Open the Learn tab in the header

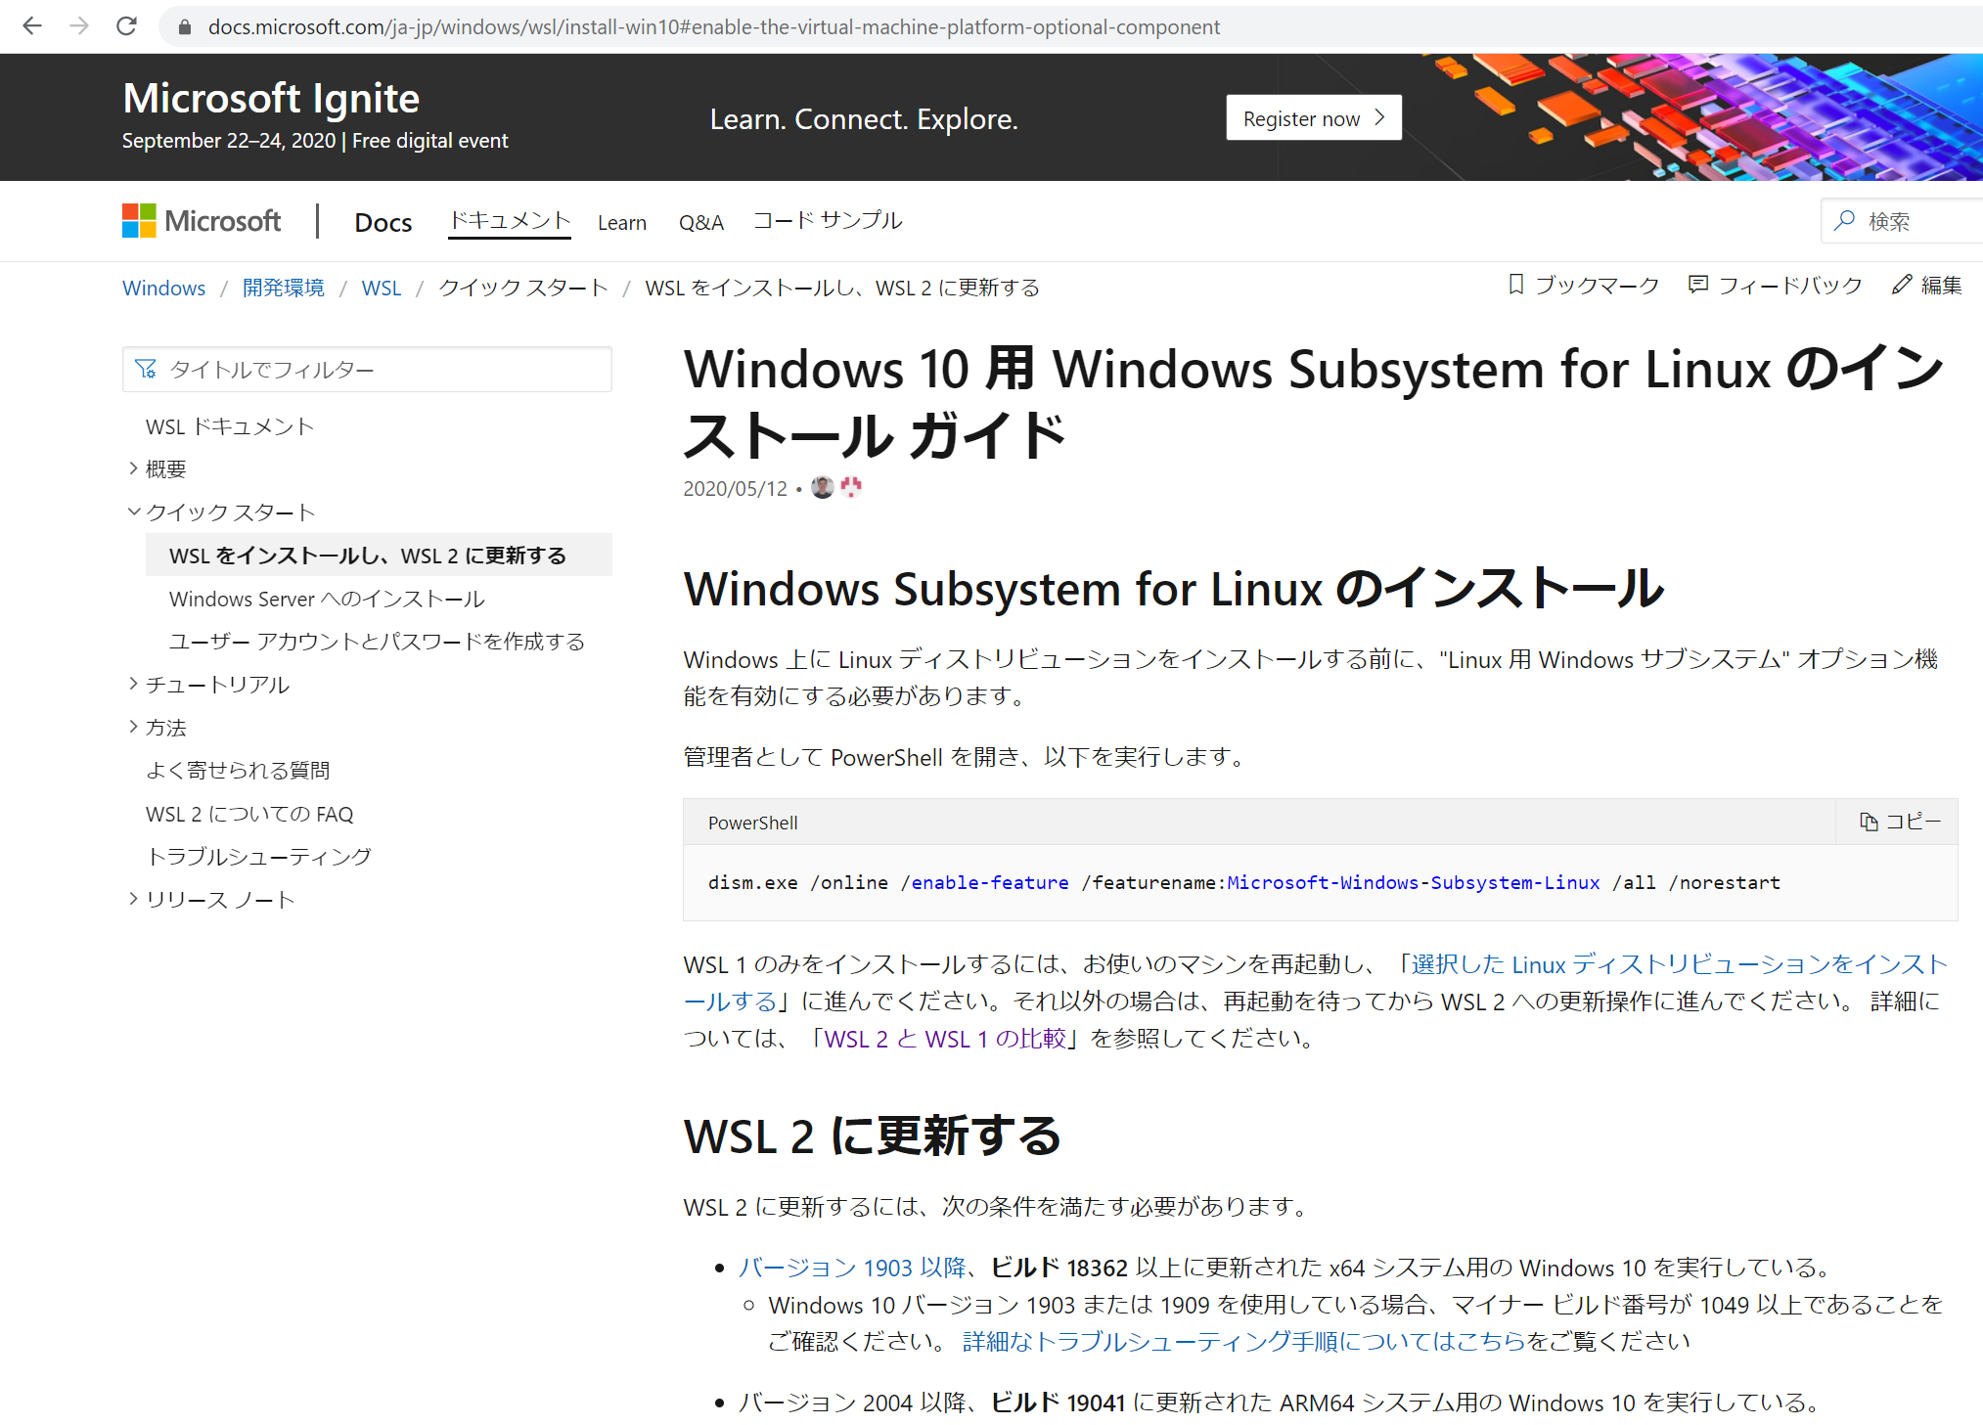(x=621, y=223)
